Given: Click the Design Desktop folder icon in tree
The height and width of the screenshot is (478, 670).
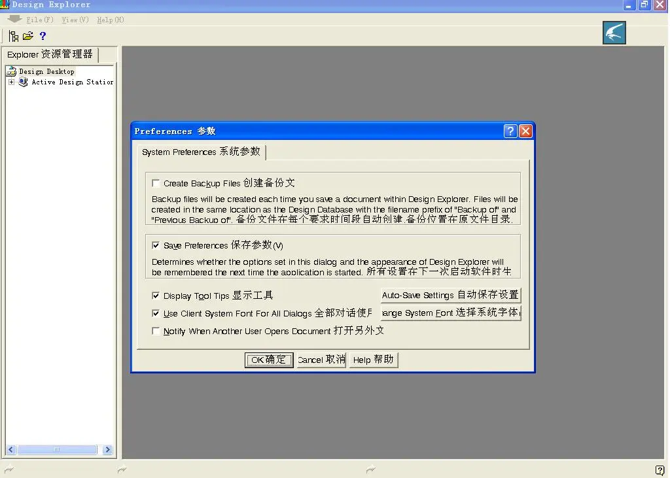Looking at the screenshot, I should coord(12,71).
